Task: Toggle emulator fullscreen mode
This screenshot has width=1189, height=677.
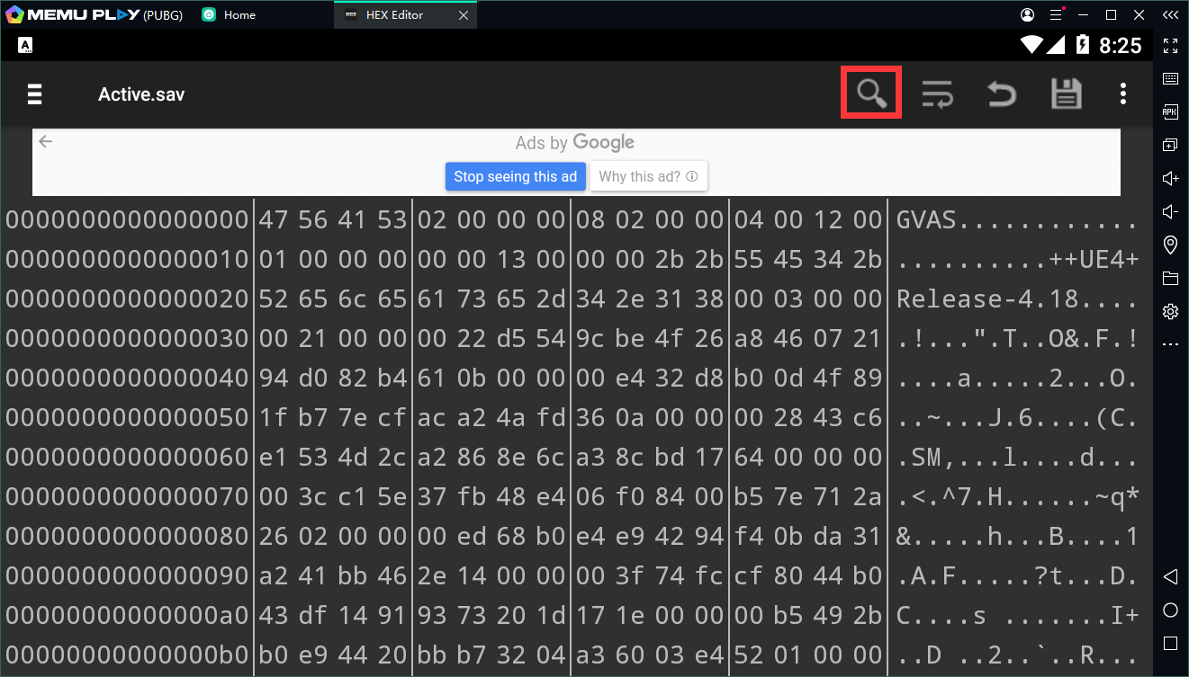Action: click(1170, 45)
